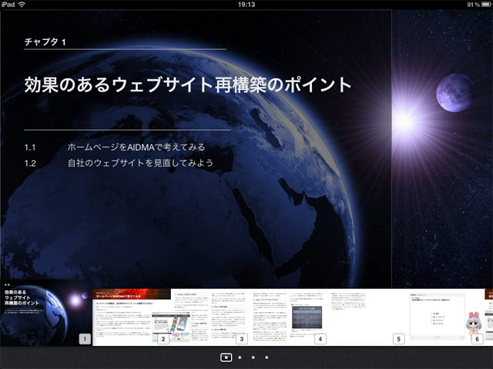
Task: Select page 2 thumbnail
Action: tap(132, 317)
